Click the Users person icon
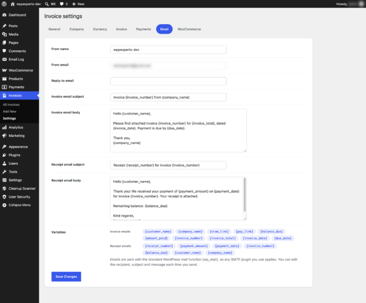The image size is (366, 303). point(4,163)
